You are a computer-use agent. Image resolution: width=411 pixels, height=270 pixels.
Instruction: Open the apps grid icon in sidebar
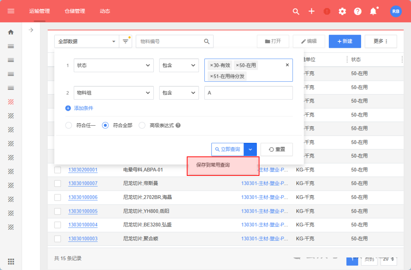[11, 261]
